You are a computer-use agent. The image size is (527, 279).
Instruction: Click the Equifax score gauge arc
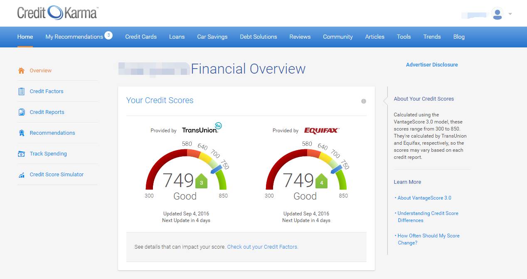click(x=306, y=169)
